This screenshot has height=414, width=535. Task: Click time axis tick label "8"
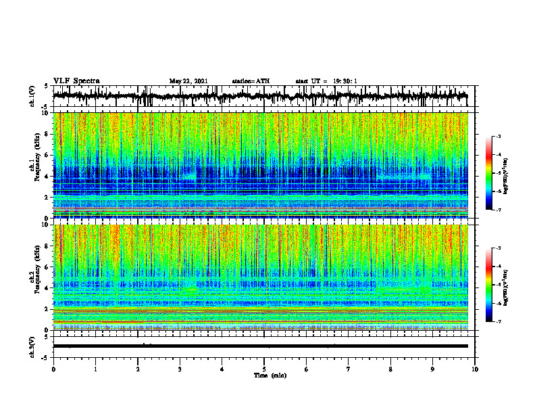point(390,369)
